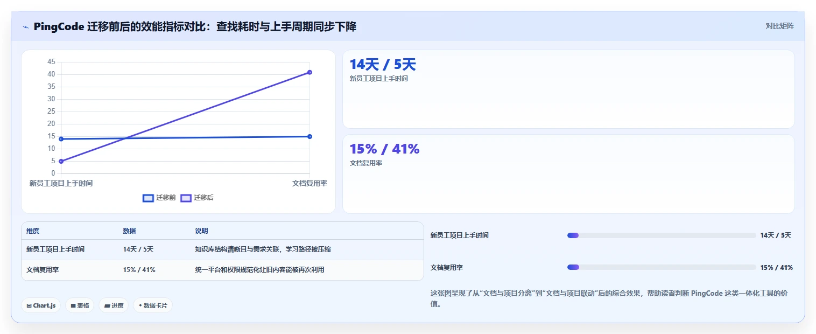
Task: Click the 迁移前 data point at 文档复用率
Action: (309, 136)
